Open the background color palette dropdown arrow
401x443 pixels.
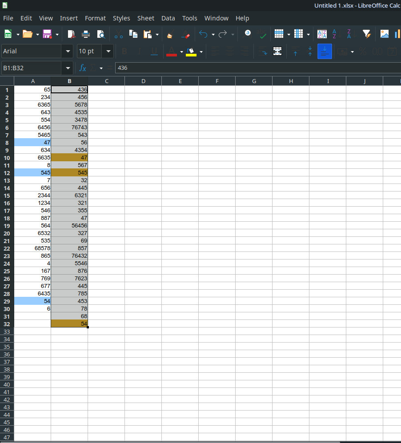pos(201,52)
